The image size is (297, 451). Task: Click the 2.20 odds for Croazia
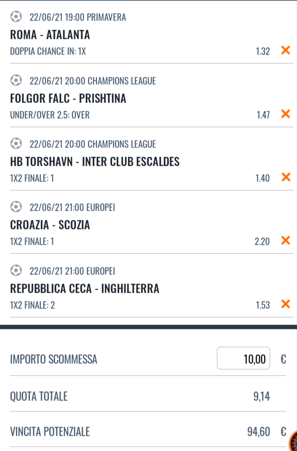pos(262,241)
